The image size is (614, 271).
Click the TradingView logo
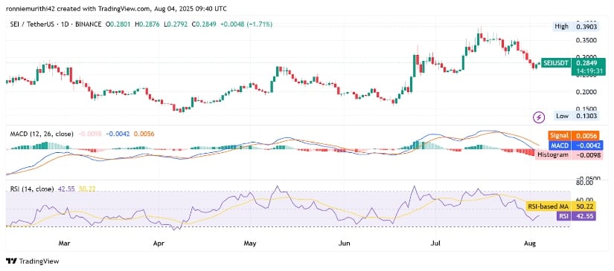tap(32, 261)
